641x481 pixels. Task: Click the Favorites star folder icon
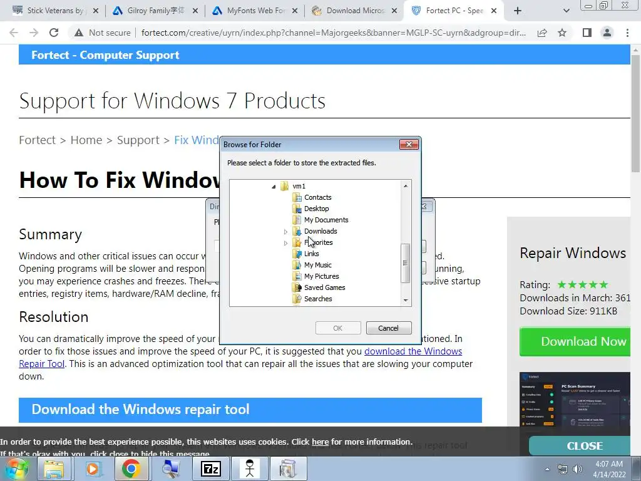tap(297, 242)
